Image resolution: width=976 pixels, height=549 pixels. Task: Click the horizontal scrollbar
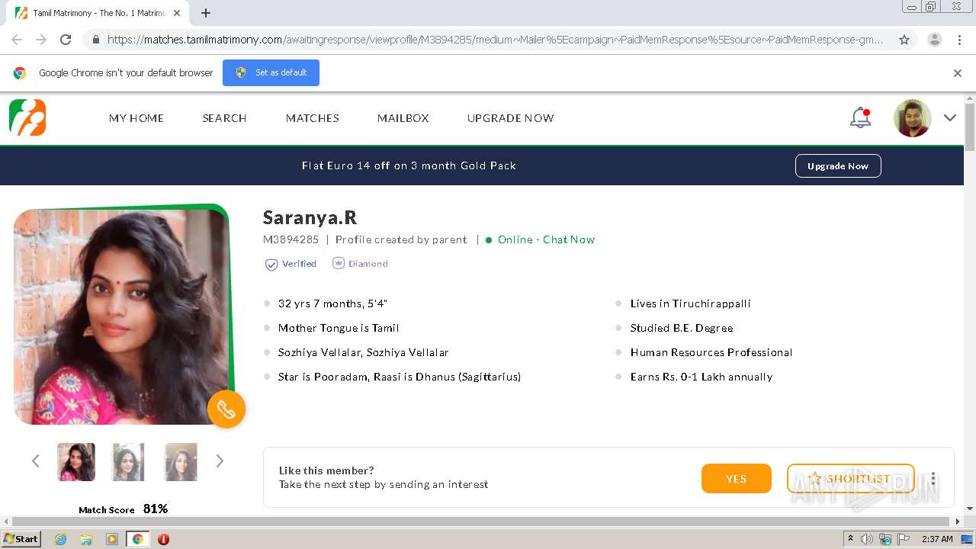pos(482,522)
